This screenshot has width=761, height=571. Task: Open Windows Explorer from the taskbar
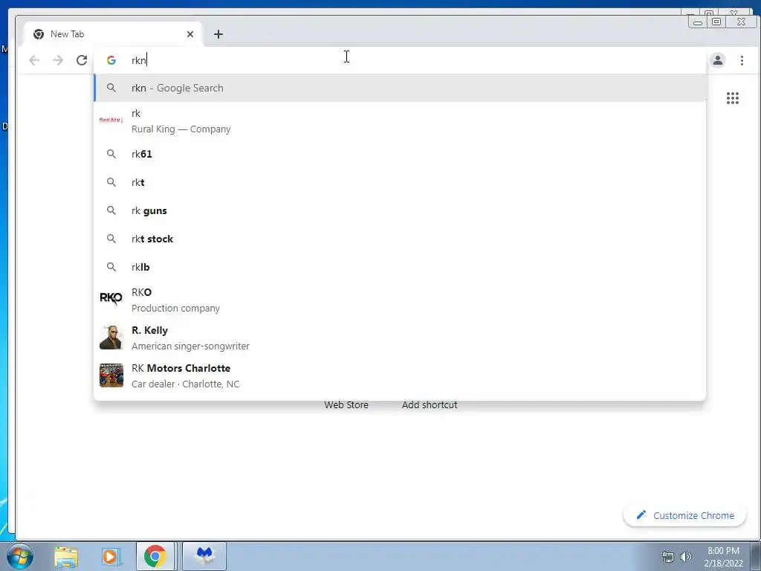66,556
